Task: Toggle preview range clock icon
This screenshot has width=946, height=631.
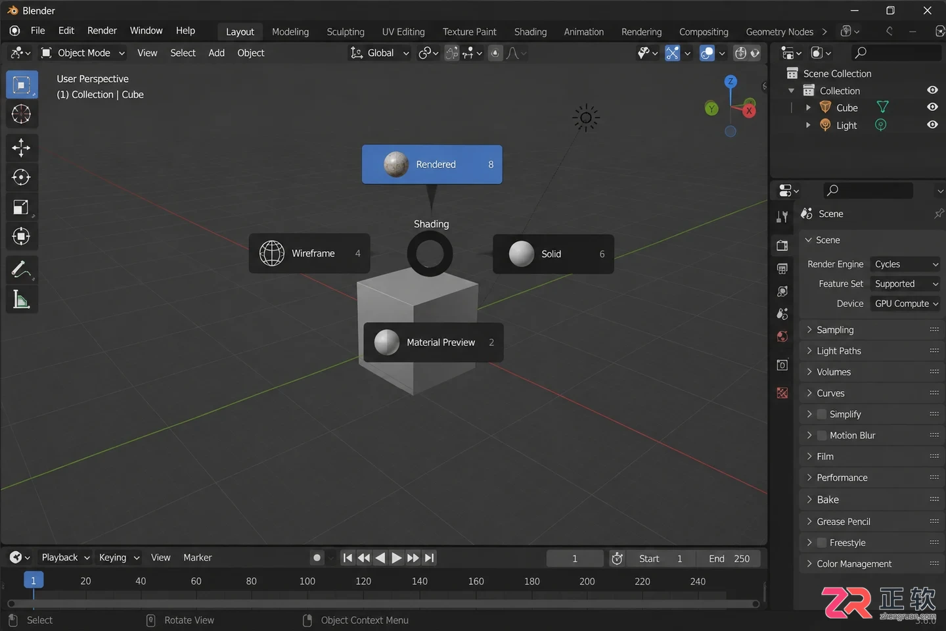Action: (617, 559)
